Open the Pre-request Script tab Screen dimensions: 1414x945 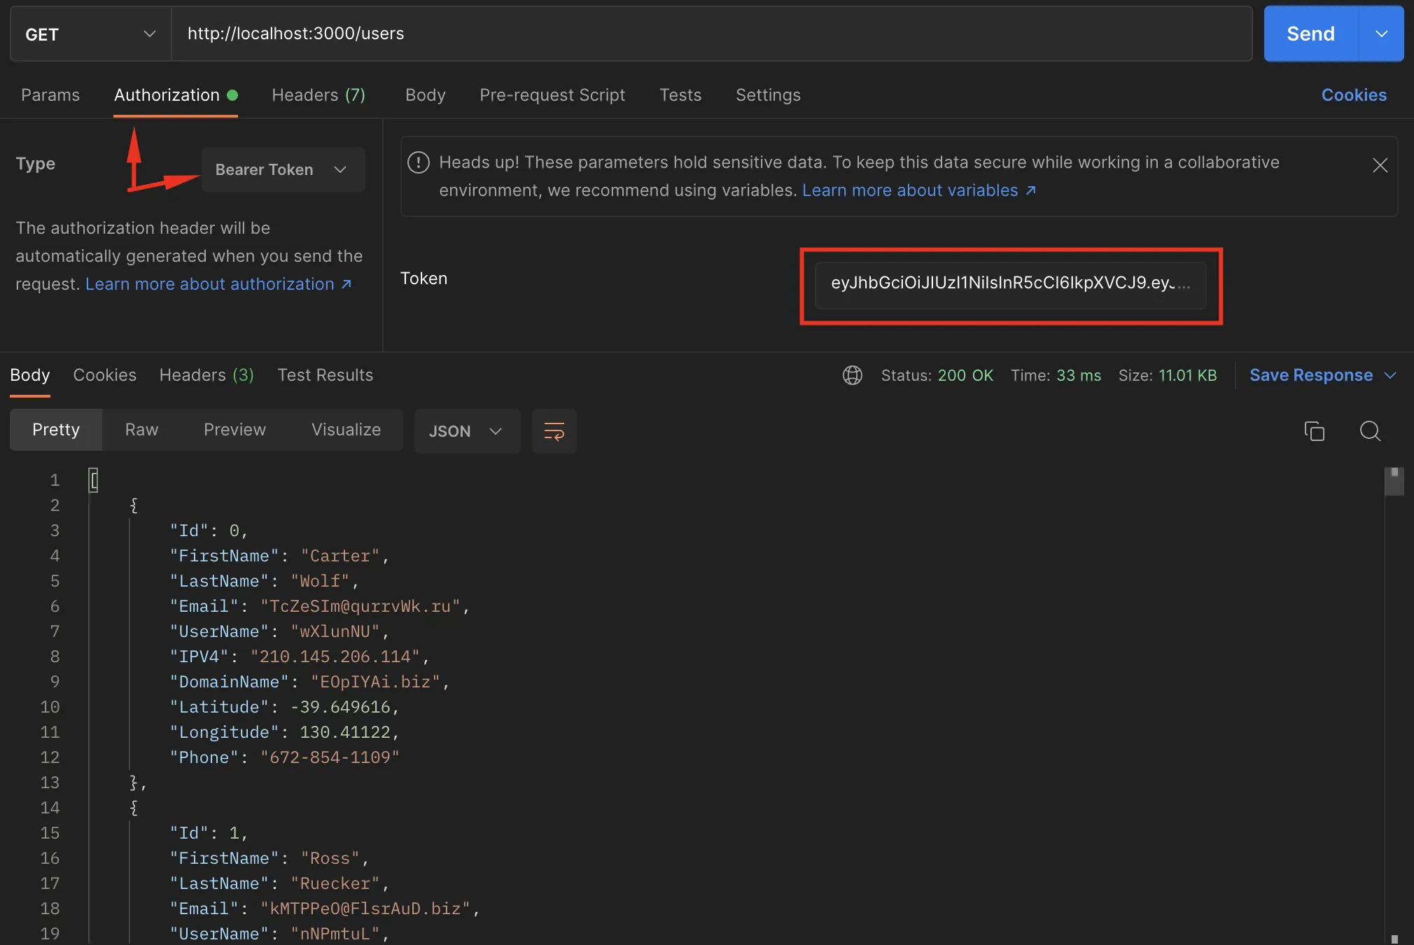click(552, 95)
